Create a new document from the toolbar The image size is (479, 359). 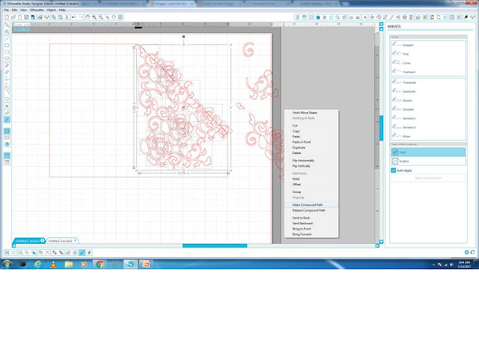point(7,17)
